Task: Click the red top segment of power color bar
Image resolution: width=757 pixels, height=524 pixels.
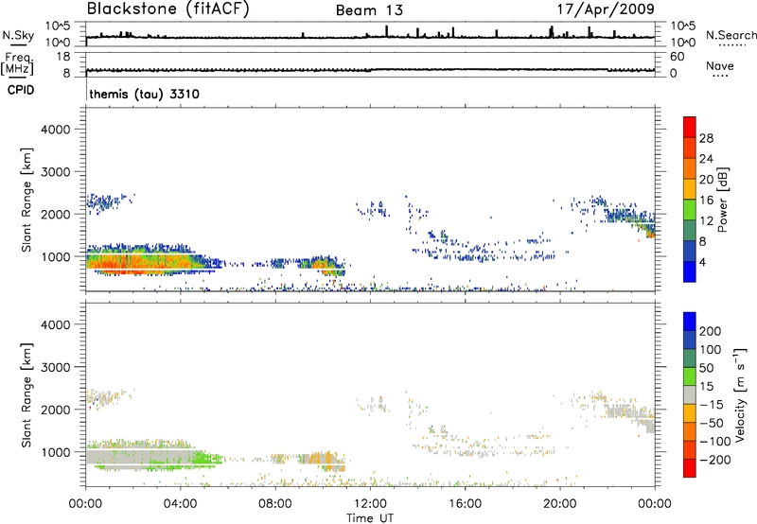Action: 690,127
